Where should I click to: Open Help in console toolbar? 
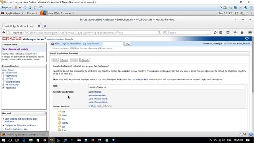97,44
